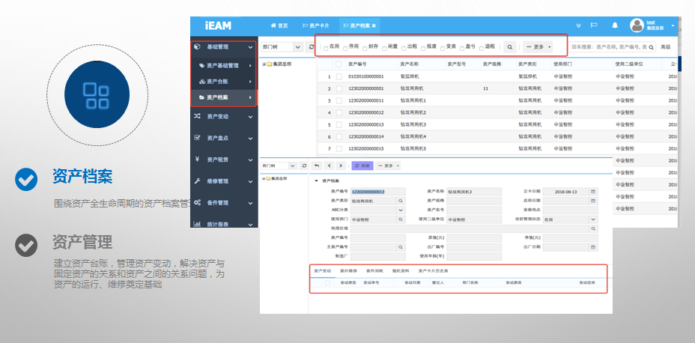Image resolution: width=695 pixels, height=343 pixels.
Task: Click the notification bell icon
Action: pyautogui.click(x=615, y=25)
